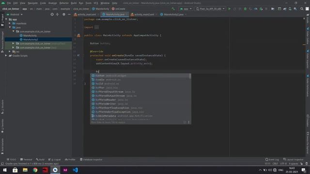Click onCreate in the breadcrumb bar
The width and height of the screenshot is (310, 174).
coord(118,9)
